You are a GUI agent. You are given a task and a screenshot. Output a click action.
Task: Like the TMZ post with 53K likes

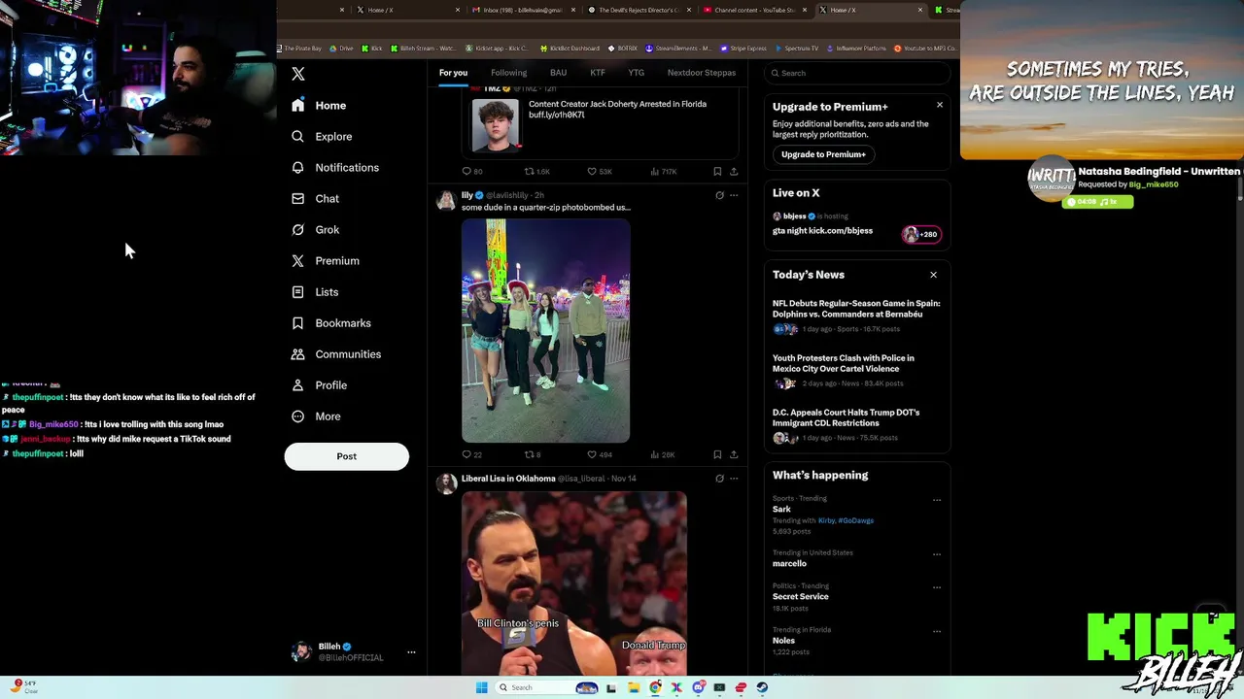pos(600,172)
